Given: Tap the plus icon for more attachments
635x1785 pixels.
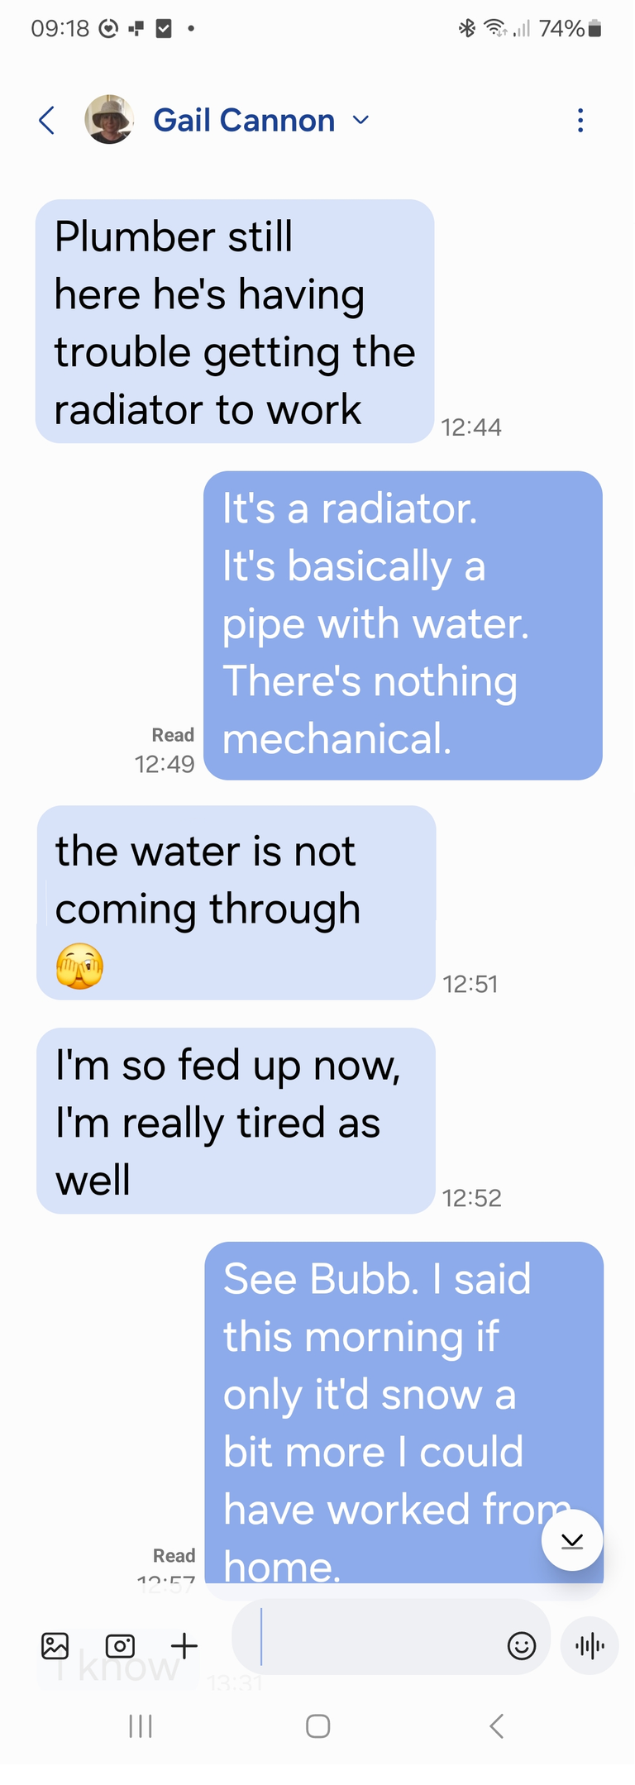Looking at the screenshot, I should click(x=184, y=1645).
